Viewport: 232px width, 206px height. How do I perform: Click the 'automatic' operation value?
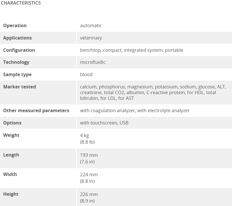pos(91,25)
